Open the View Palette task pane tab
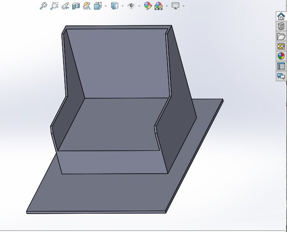 281,46
